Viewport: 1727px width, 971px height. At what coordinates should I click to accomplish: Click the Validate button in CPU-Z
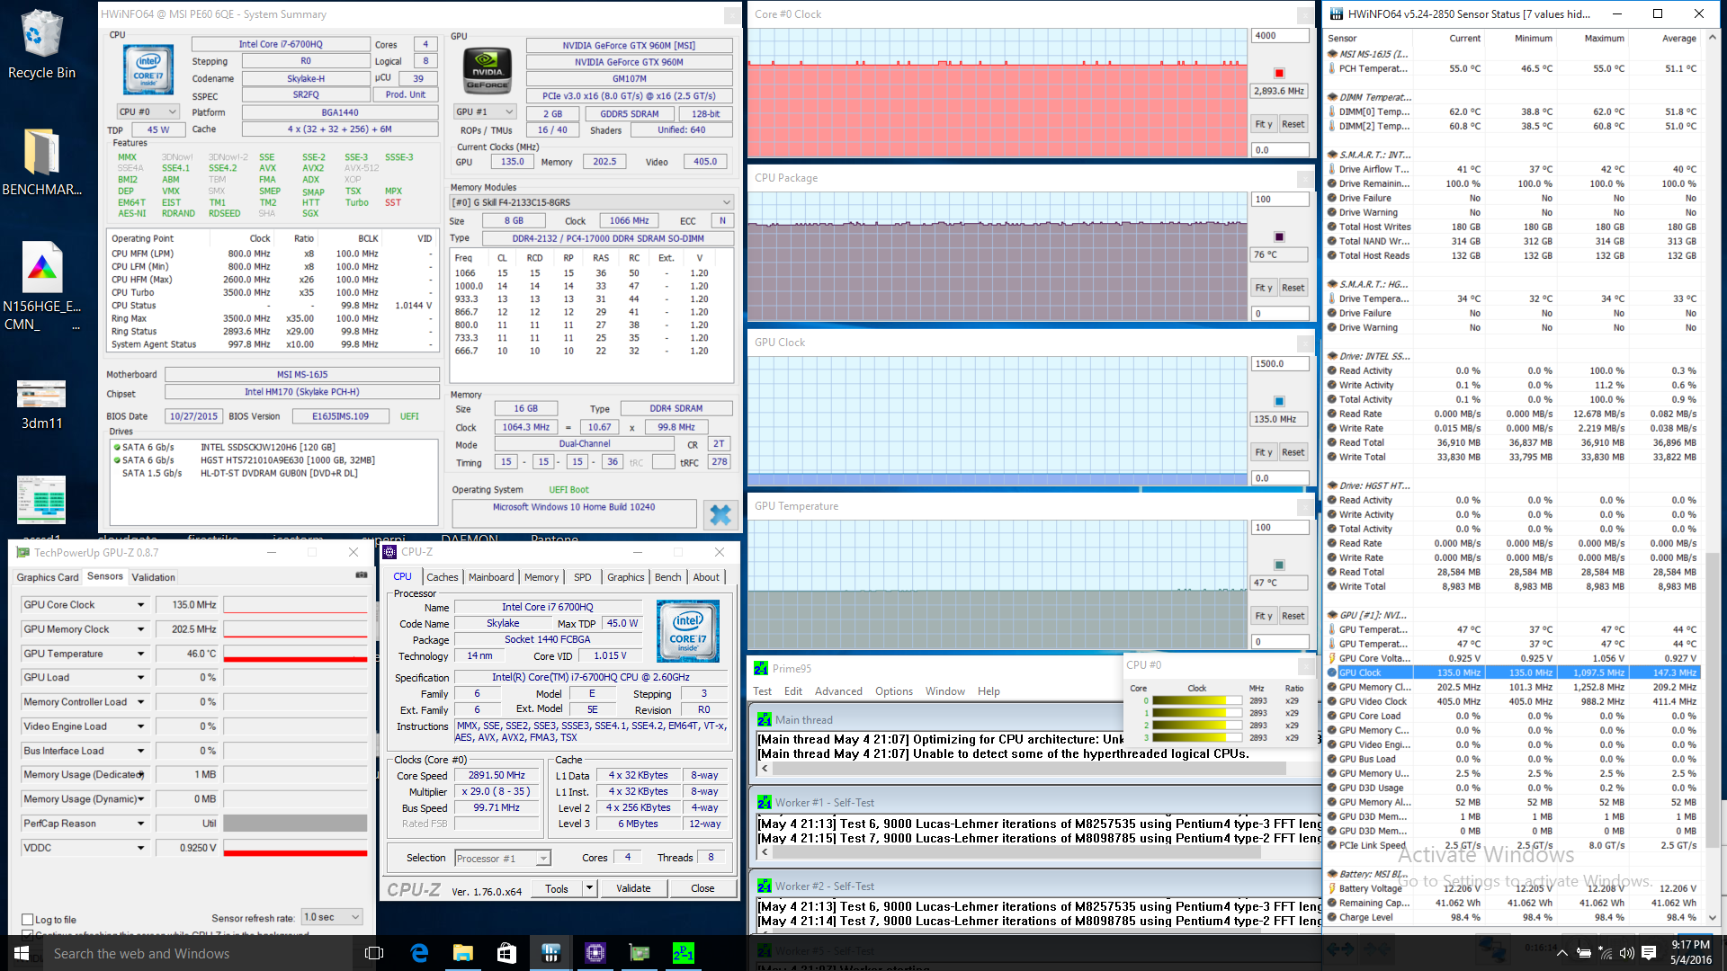[633, 888]
